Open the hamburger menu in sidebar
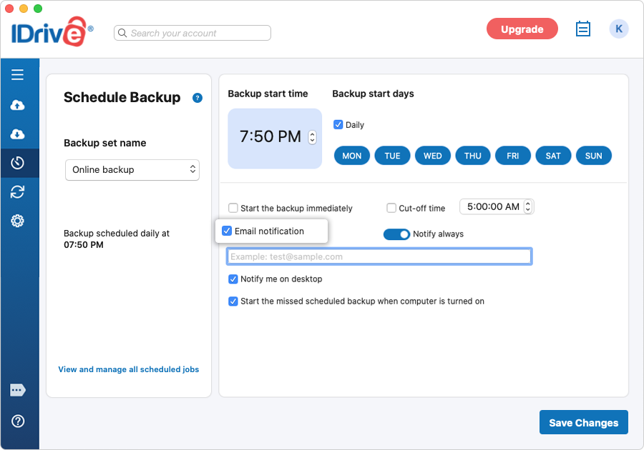 tap(17, 74)
